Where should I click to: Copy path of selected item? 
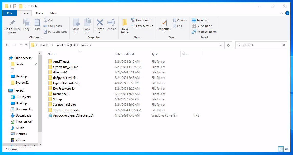(53, 26)
